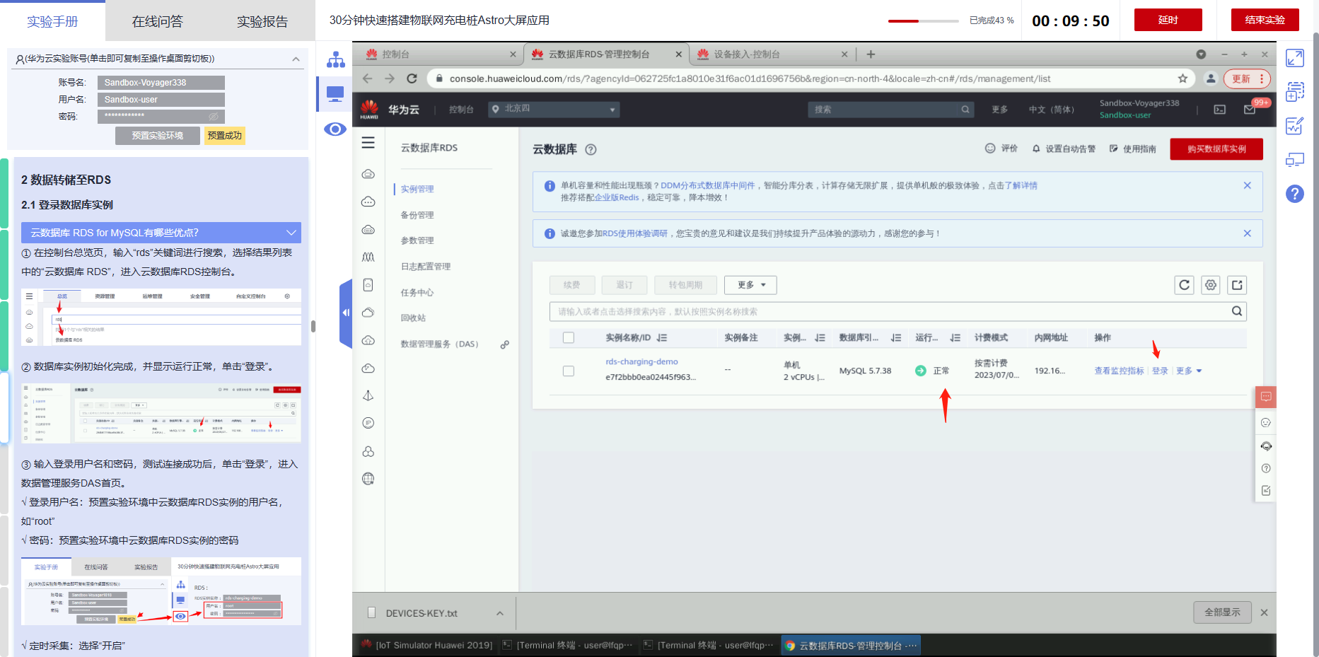Open table column settings gear icon

pos(1211,285)
